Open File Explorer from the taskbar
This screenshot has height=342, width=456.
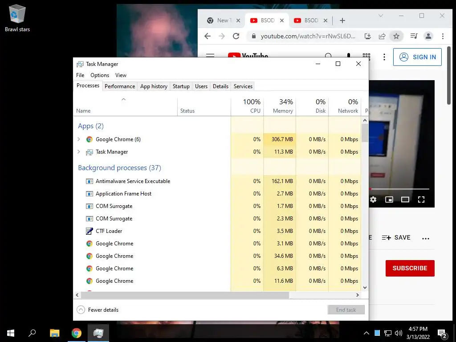(x=54, y=333)
